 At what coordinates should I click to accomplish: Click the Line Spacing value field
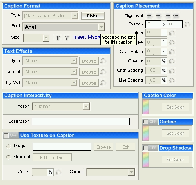click(153, 80)
